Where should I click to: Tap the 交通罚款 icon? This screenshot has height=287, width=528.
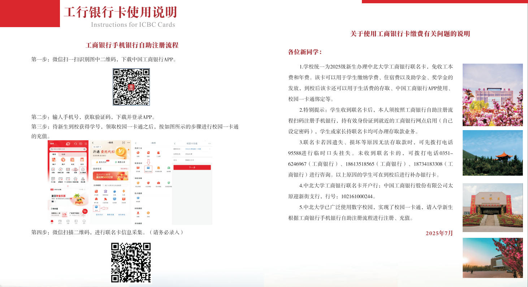[105, 199]
